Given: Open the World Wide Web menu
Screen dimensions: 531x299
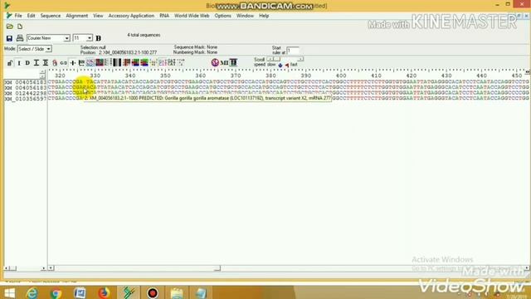Looking at the screenshot, I should point(192,16).
